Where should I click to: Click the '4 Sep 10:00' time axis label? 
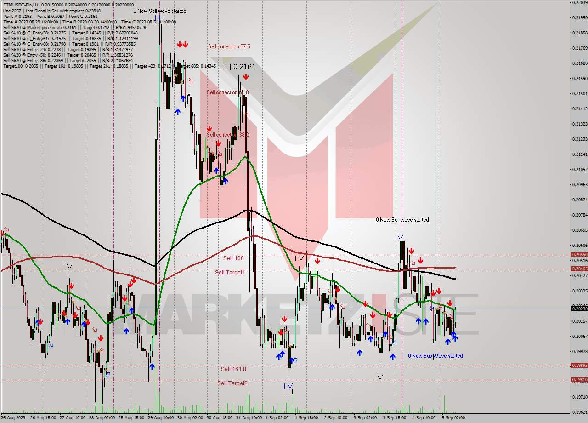coord(424,418)
